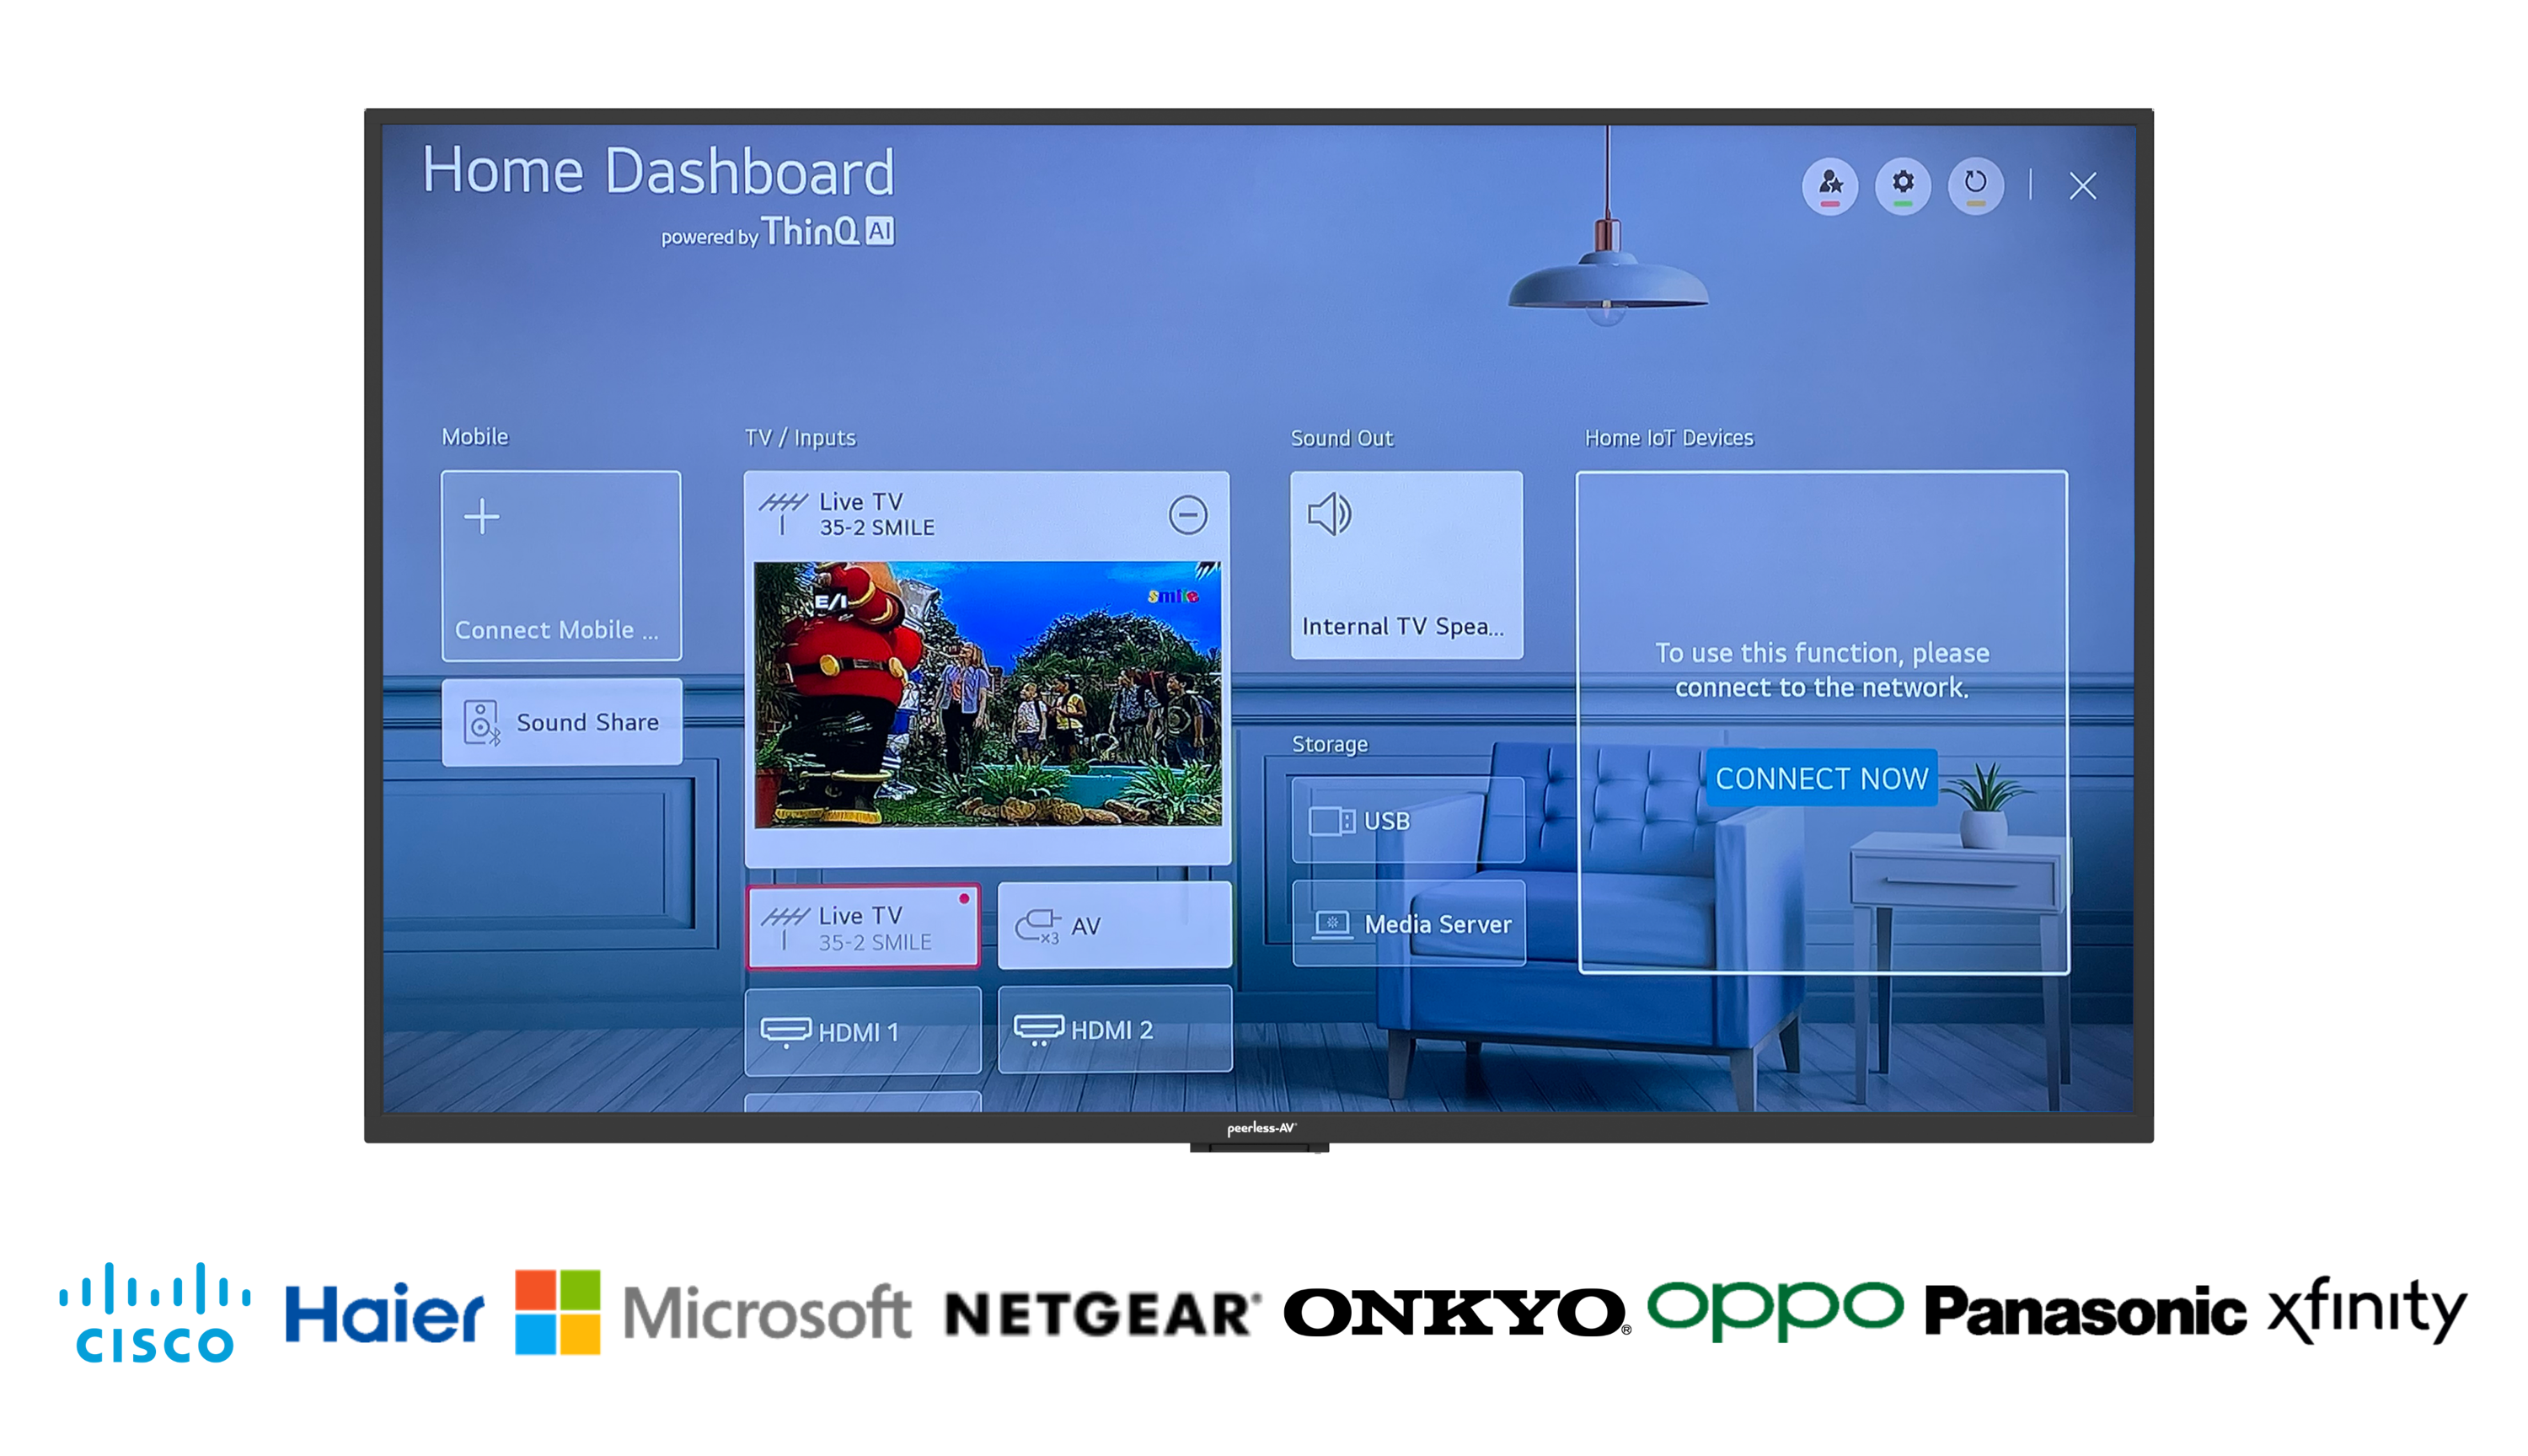Click the HDMI 1 port icon
This screenshot has width=2528, height=1456.
(786, 1031)
